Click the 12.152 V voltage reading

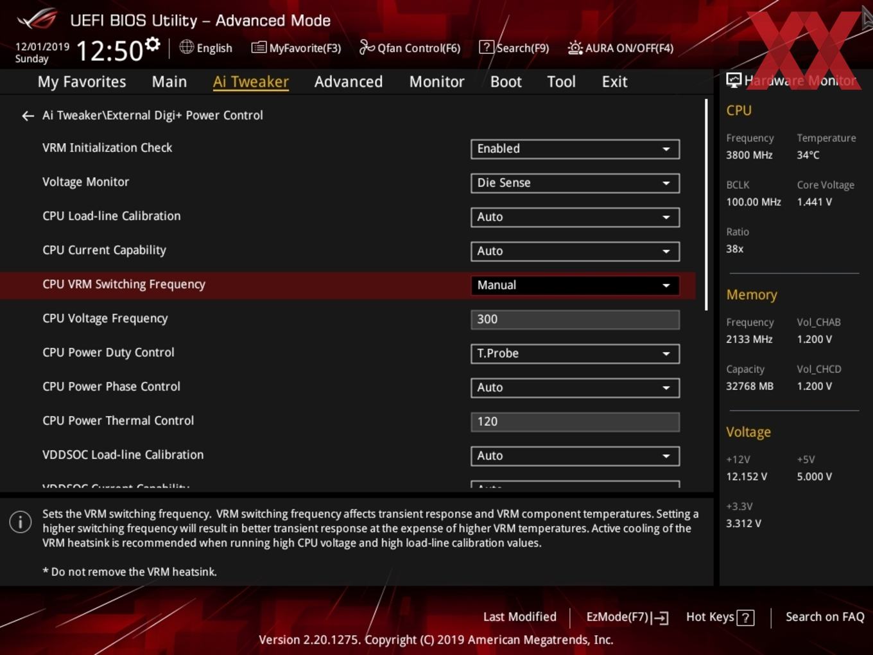pyautogui.click(x=747, y=476)
